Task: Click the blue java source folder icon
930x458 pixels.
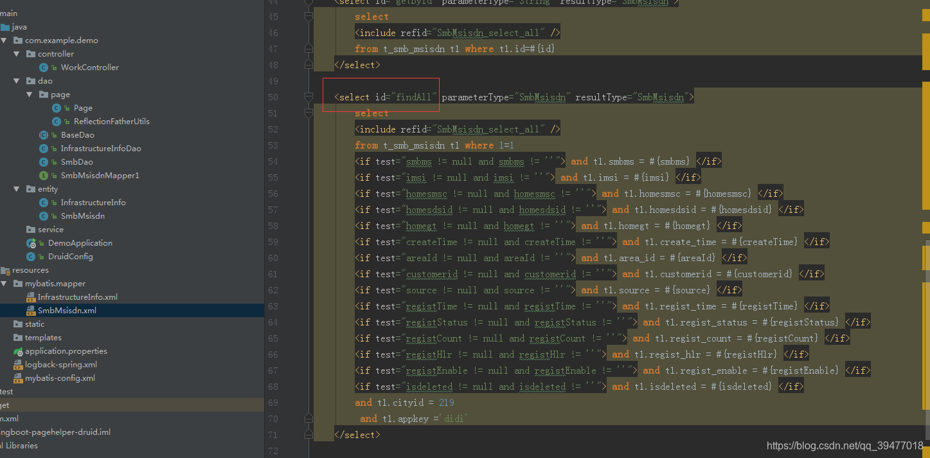Action: (5, 27)
